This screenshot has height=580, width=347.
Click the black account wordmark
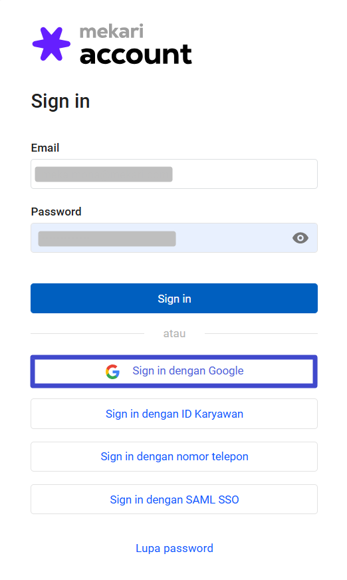click(x=136, y=55)
